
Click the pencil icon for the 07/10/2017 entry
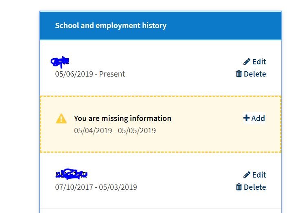(247, 175)
